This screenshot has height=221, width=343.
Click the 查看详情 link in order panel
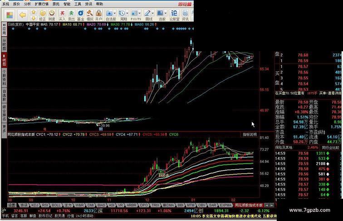334,93
